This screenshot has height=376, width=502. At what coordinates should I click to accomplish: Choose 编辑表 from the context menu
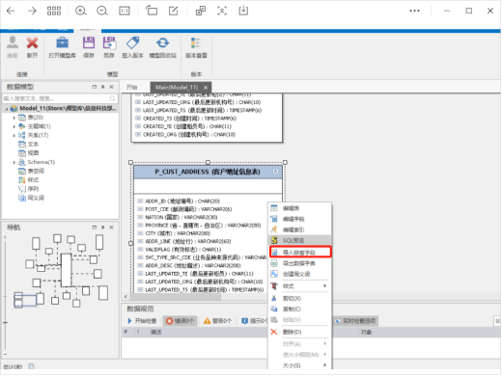click(299, 208)
